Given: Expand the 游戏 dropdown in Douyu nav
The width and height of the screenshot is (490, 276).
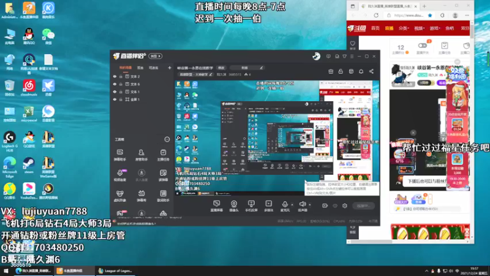Looking at the screenshot, I should pyautogui.click(x=435, y=28).
